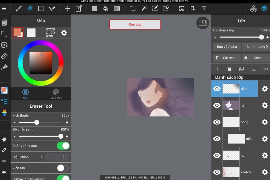The width and height of the screenshot is (270, 180).
Task: Open the canvas rotation menu
Action: point(4,45)
